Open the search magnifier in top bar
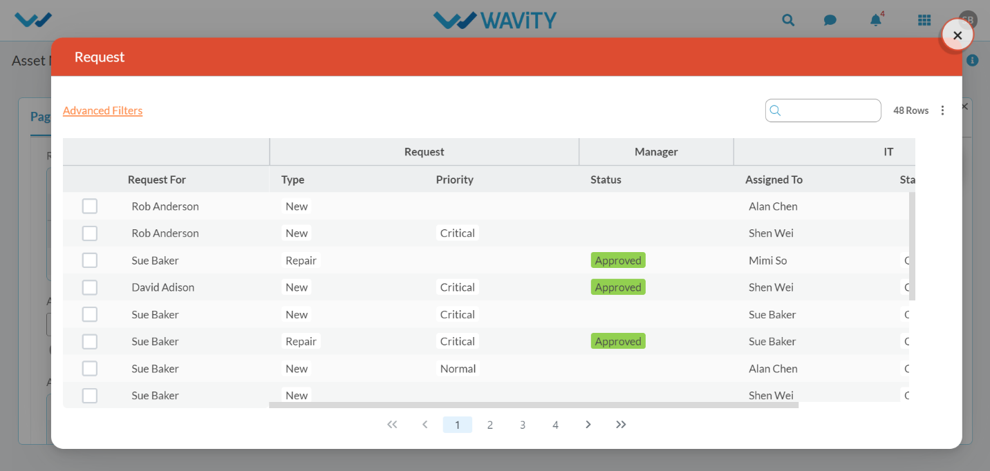 point(788,20)
